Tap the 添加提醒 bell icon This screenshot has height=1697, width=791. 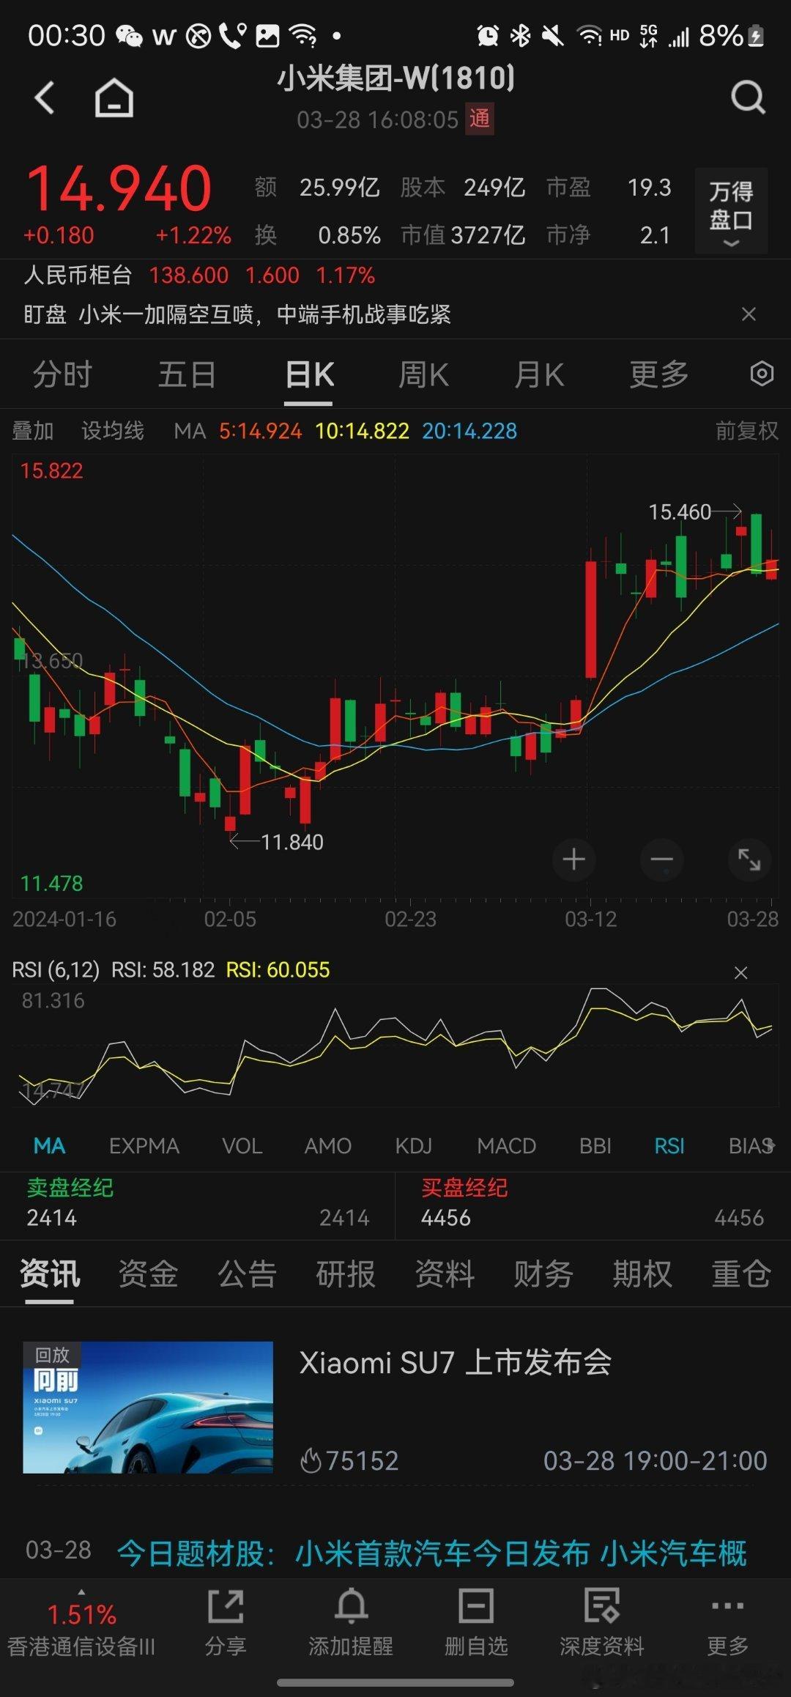tap(351, 1622)
